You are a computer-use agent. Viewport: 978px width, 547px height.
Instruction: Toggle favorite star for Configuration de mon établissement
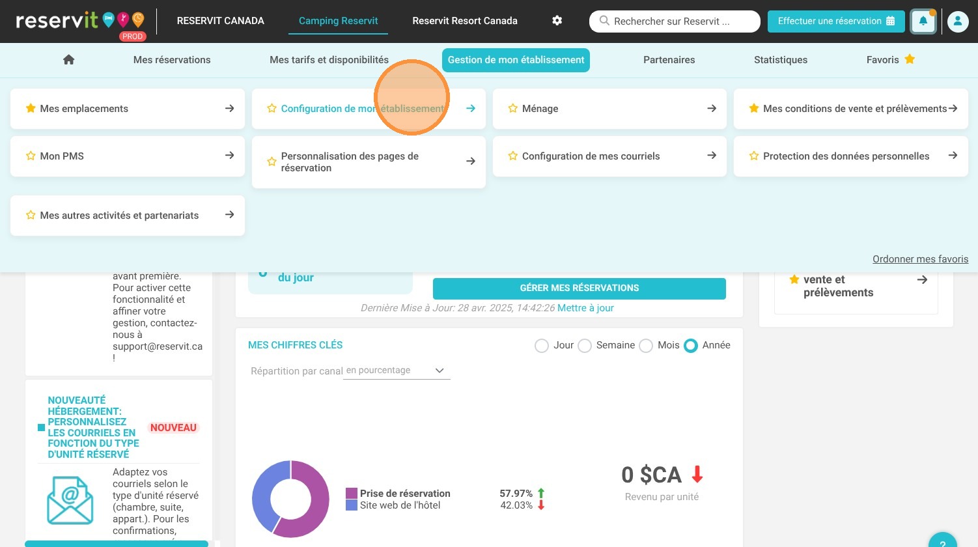point(272,108)
